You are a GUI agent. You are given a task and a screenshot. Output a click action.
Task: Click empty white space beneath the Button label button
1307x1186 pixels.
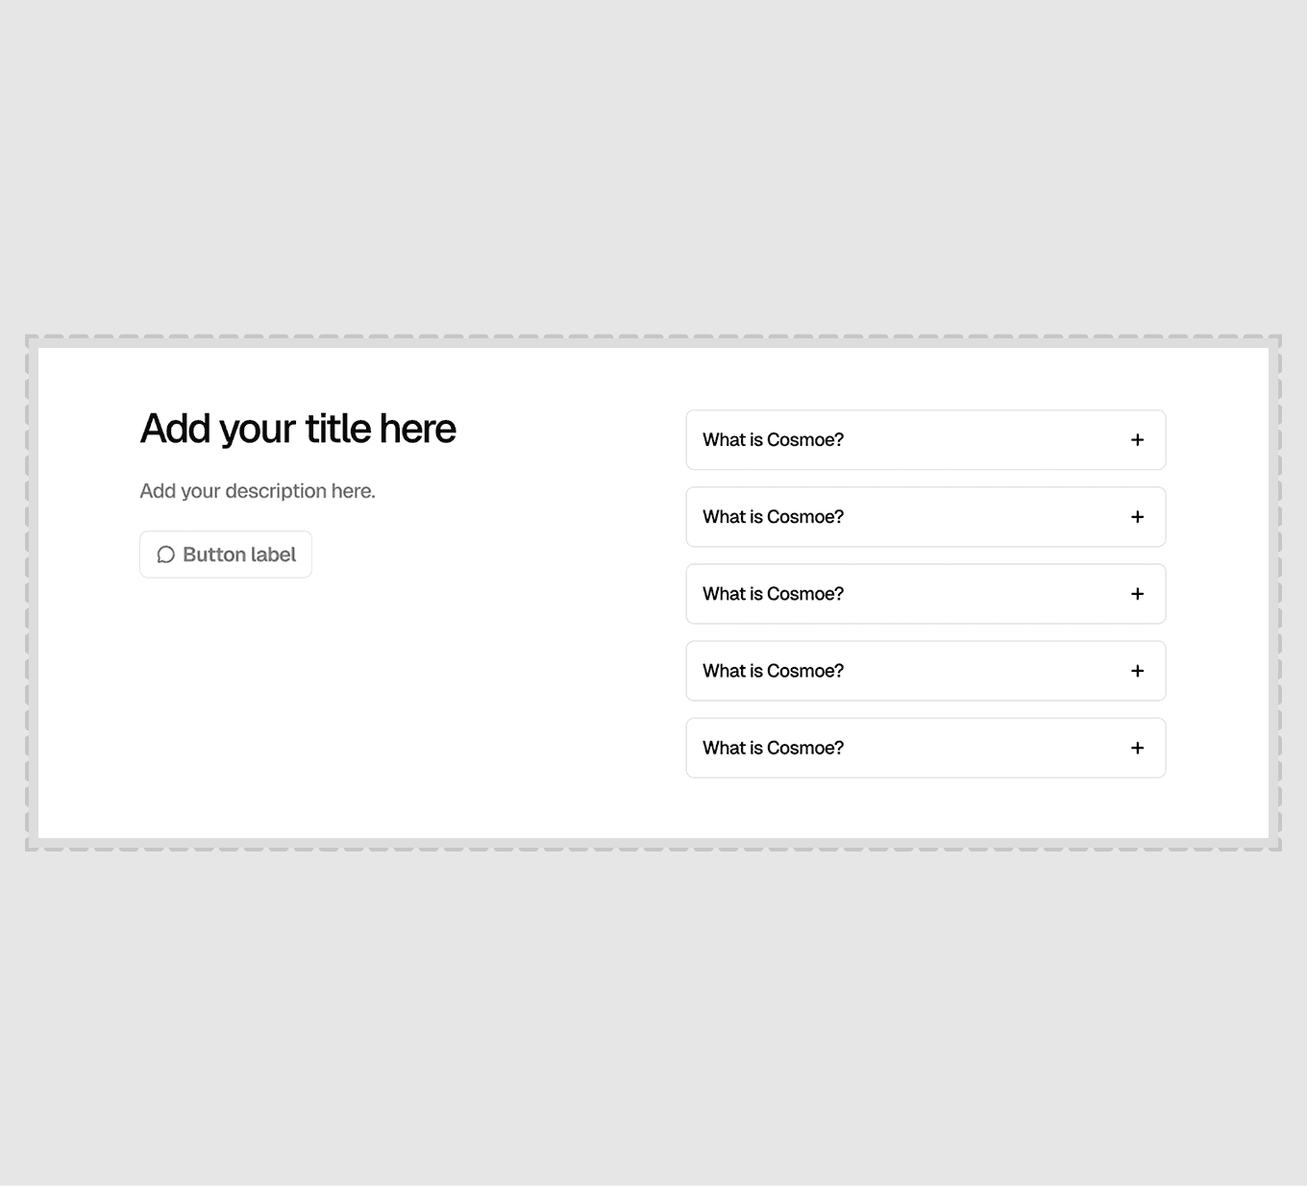coord(288,702)
